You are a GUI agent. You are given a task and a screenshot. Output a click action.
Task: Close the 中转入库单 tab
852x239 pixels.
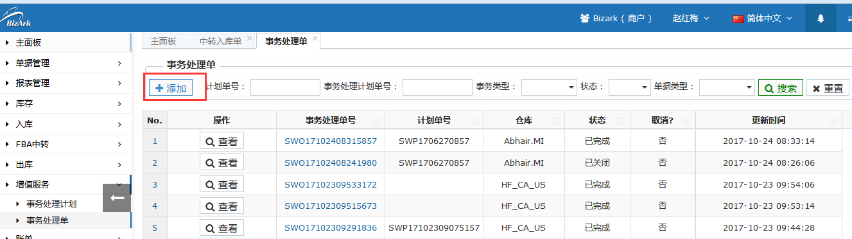coord(250,39)
